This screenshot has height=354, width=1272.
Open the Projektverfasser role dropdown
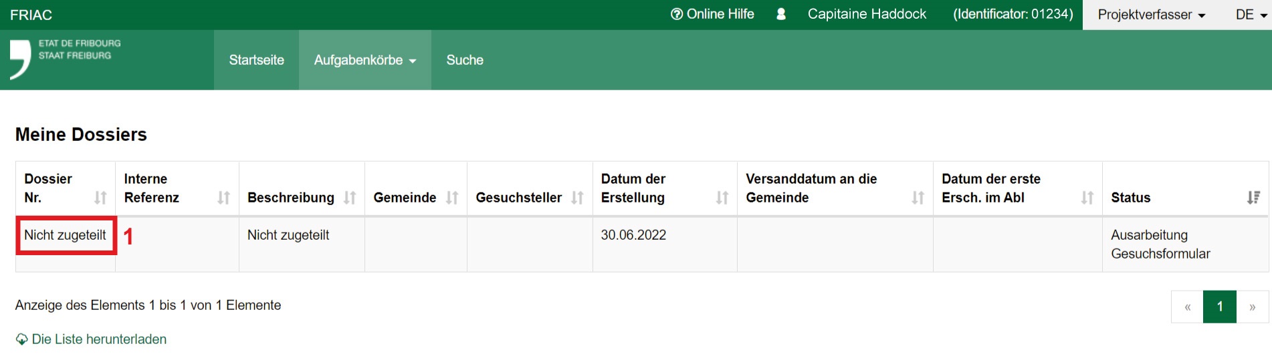point(1151,15)
